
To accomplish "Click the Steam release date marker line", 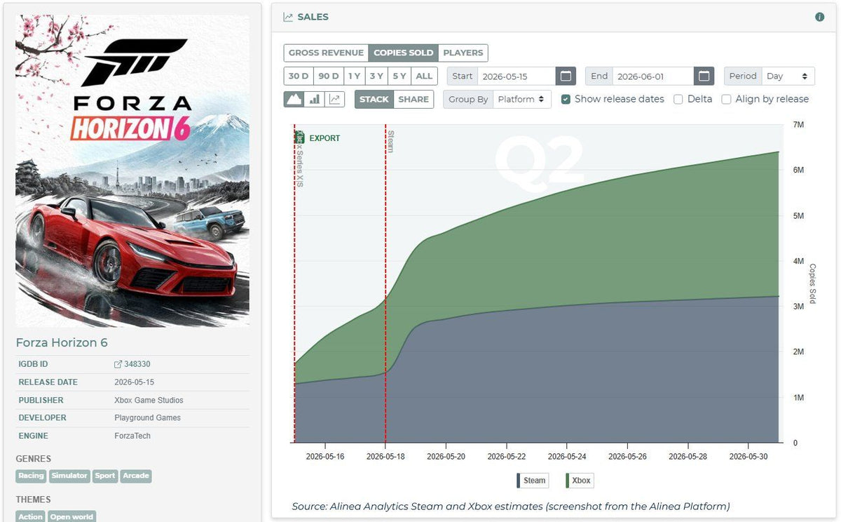I will (x=385, y=284).
